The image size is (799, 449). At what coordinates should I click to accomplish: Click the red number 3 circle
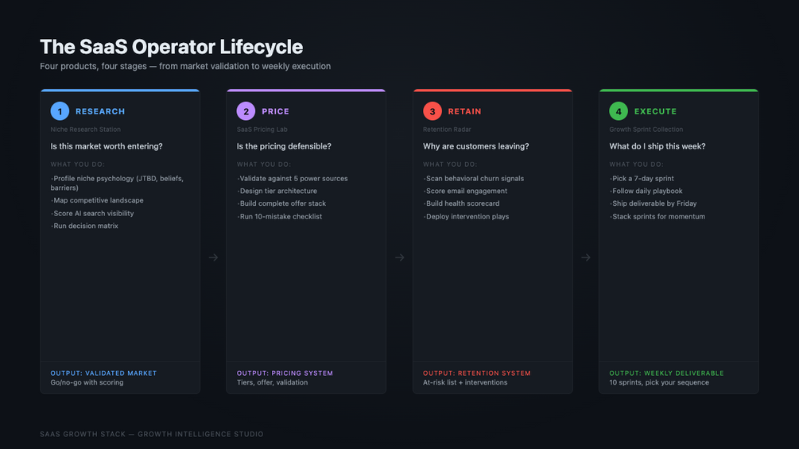pyautogui.click(x=432, y=111)
